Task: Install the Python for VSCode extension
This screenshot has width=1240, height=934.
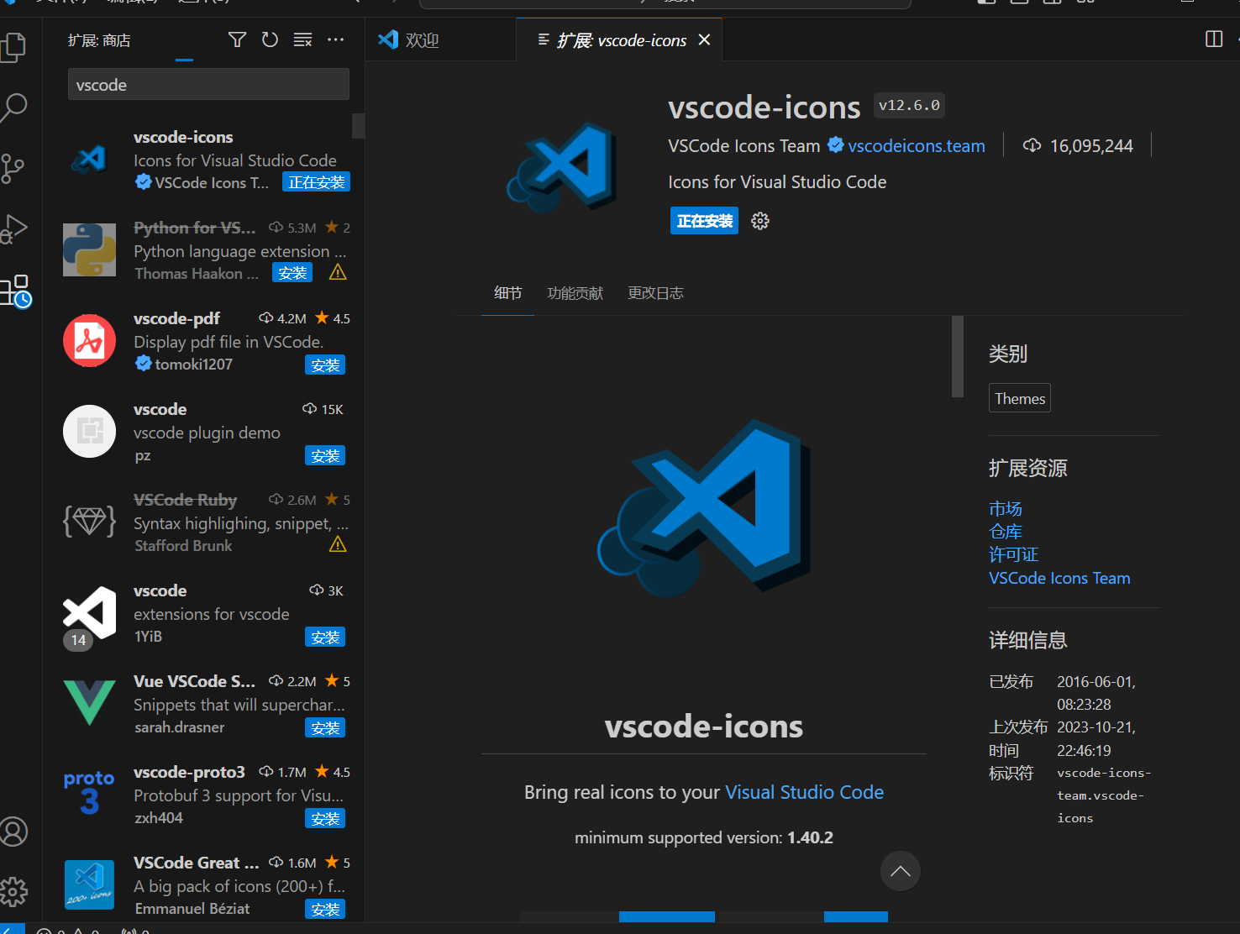Action: coord(292,273)
